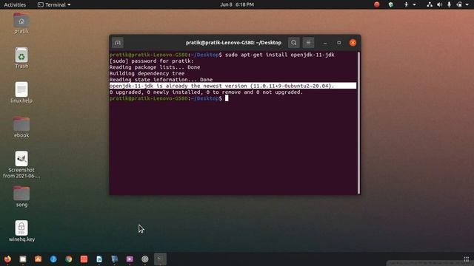Click the terminal title 'pratik@pratik-Lenovo-G580: ~/Desktop'

click(233, 43)
